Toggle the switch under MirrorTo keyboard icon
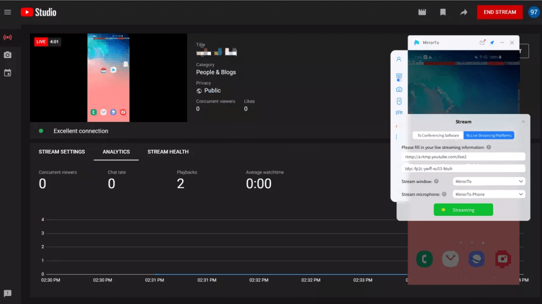The height and width of the screenshot is (304, 542). (x=399, y=80)
